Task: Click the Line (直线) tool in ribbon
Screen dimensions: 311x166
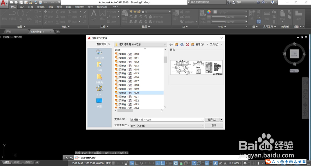Action: tap(4, 15)
